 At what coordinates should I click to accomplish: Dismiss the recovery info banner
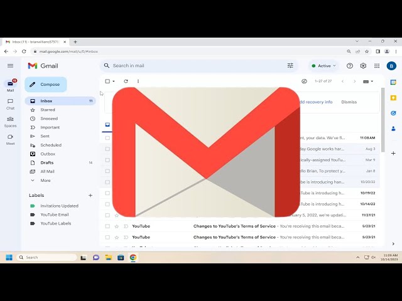(x=349, y=102)
